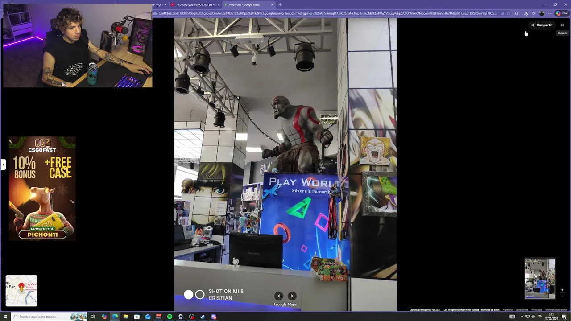Click Informar un problema link

pos(556,310)
